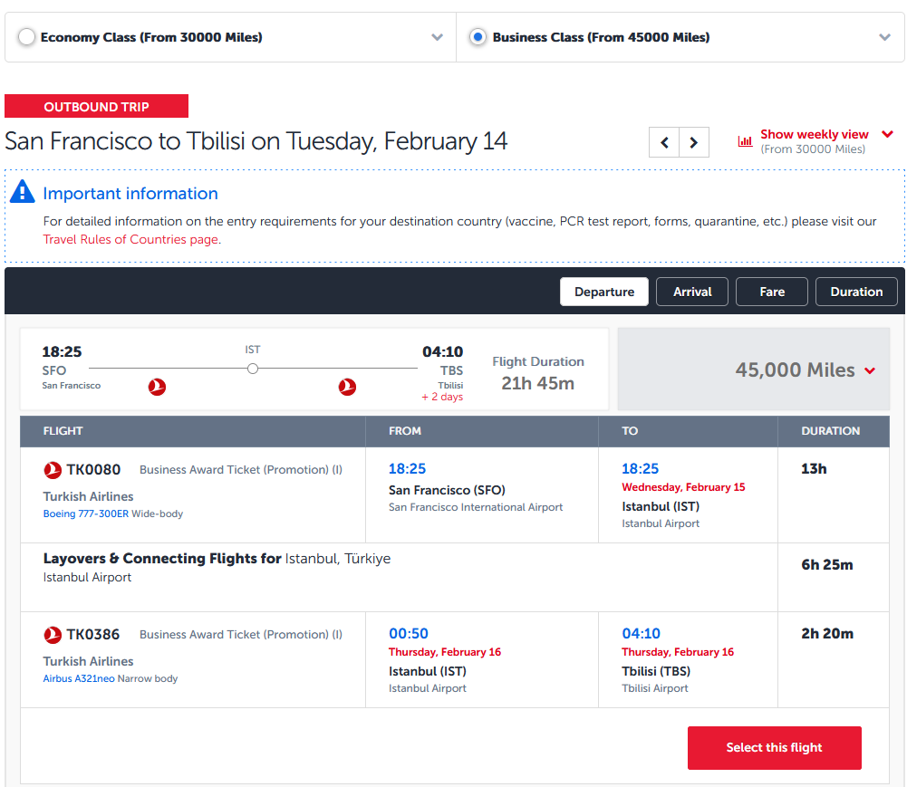Viewport: 907px width, 787px height.
Task: Click Important information heading
Action: tap(130, 193)
